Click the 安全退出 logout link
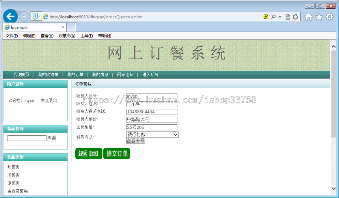This screenshot has width=339, height=198. pos(49,101)
